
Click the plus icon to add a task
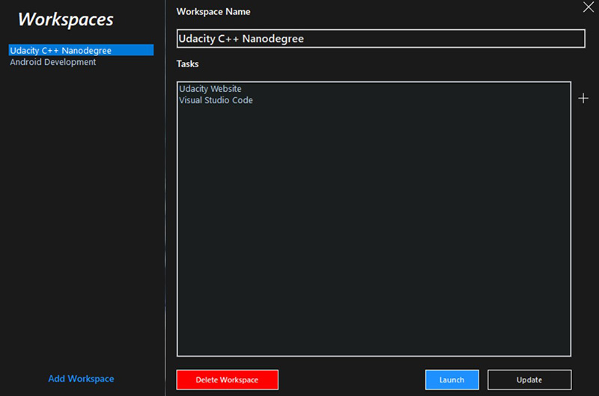[x=584, y=99]
